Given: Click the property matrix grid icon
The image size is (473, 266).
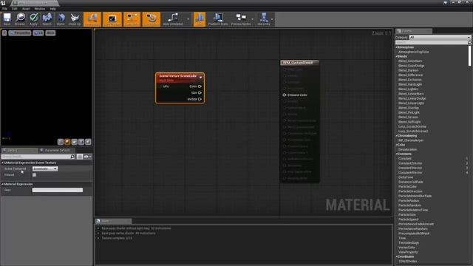Looking at the screenshot, I should (x=80, y=157).
